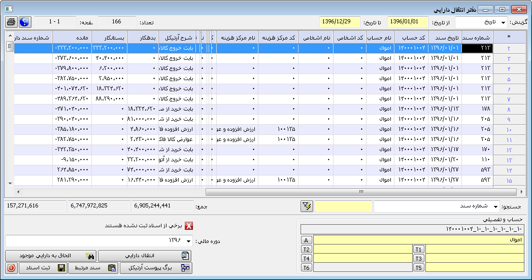Click the شرح آرتيکل column header
Image resolution: width=532 pixels, height=280 pixels.
[178, 38]
